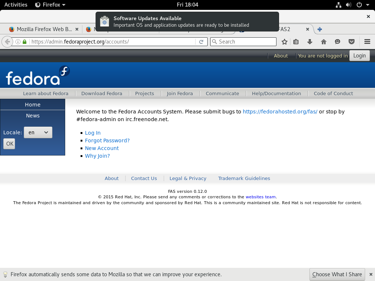This screenshot has width=375, height=281.
Task: Open the Locale dropdown
Action: 38,132
